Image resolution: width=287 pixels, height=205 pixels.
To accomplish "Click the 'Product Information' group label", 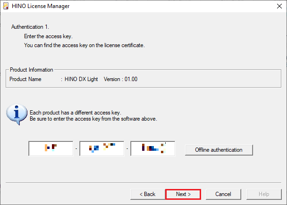I will tap(32, 70).
